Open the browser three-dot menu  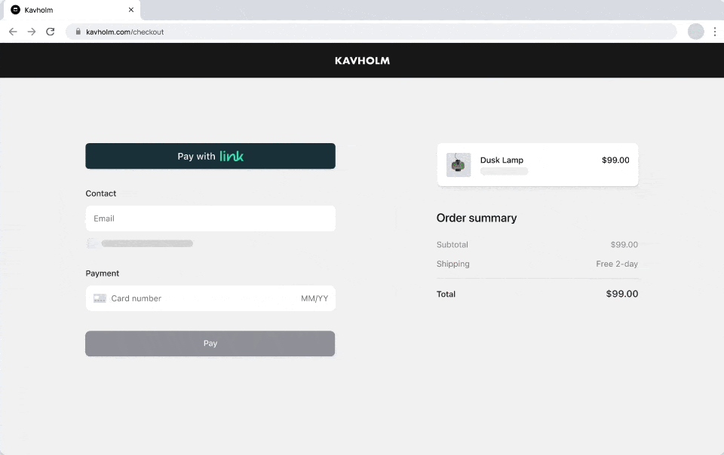coord(715,32)
